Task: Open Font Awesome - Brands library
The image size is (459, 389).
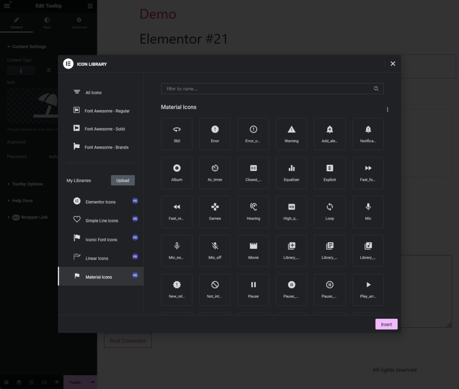Action: (x=101, y=147)
